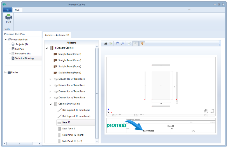Click the Purchasing List icon
229x148 pixels.
[13, 54]
